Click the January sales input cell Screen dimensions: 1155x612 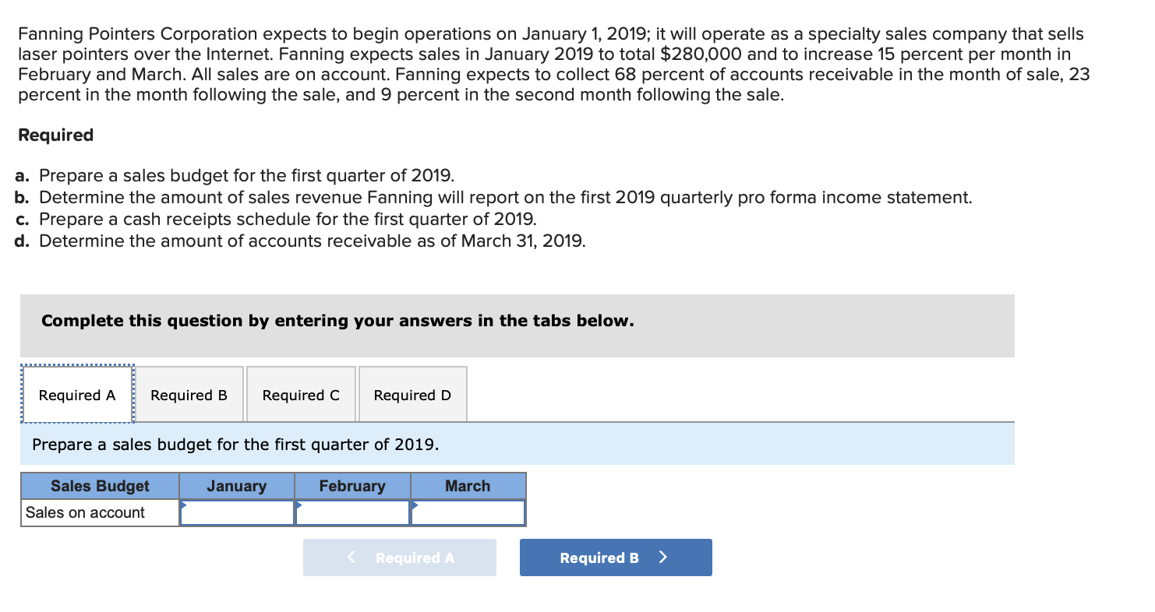coord(237,513)
